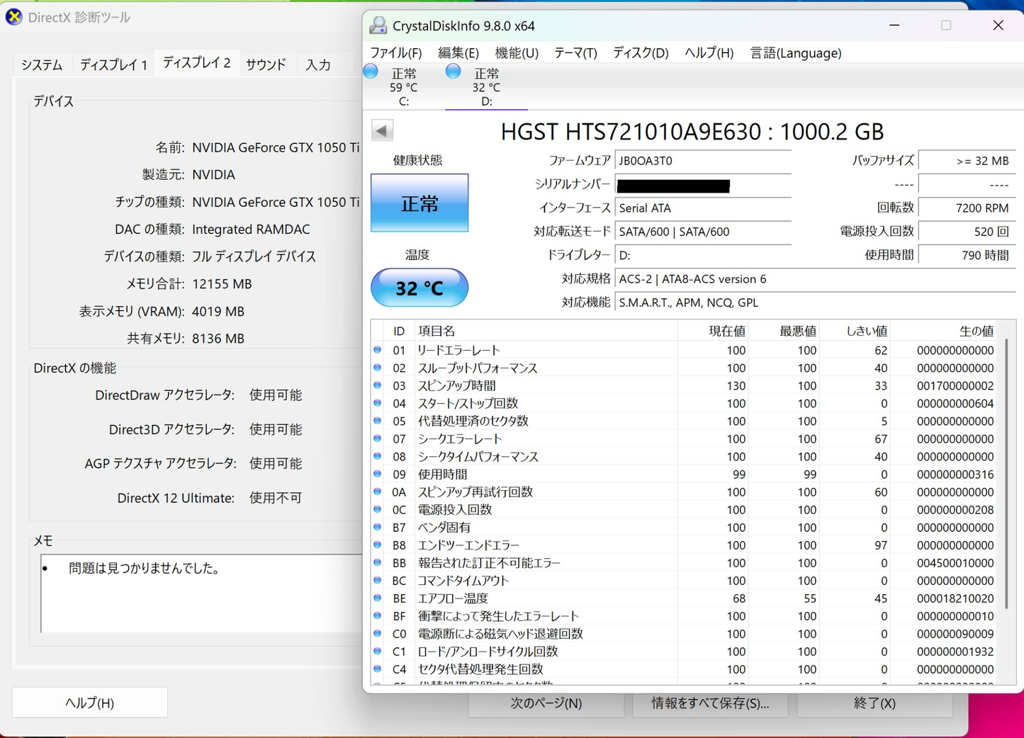Click メモリ合計 value 12155 MB

(222, 284)
